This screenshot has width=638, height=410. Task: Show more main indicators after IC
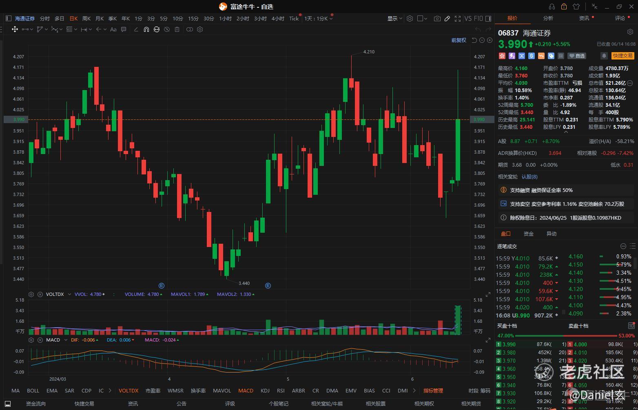[x=110, y=390]
